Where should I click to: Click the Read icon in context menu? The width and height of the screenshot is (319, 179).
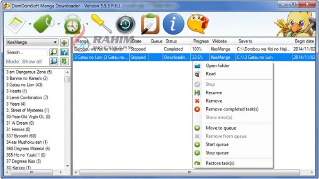(197, 74)
